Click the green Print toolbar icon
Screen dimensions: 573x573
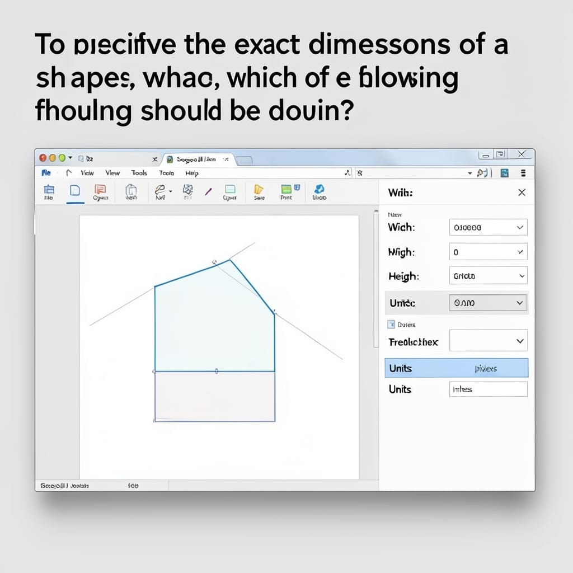[x=286, y=189]
